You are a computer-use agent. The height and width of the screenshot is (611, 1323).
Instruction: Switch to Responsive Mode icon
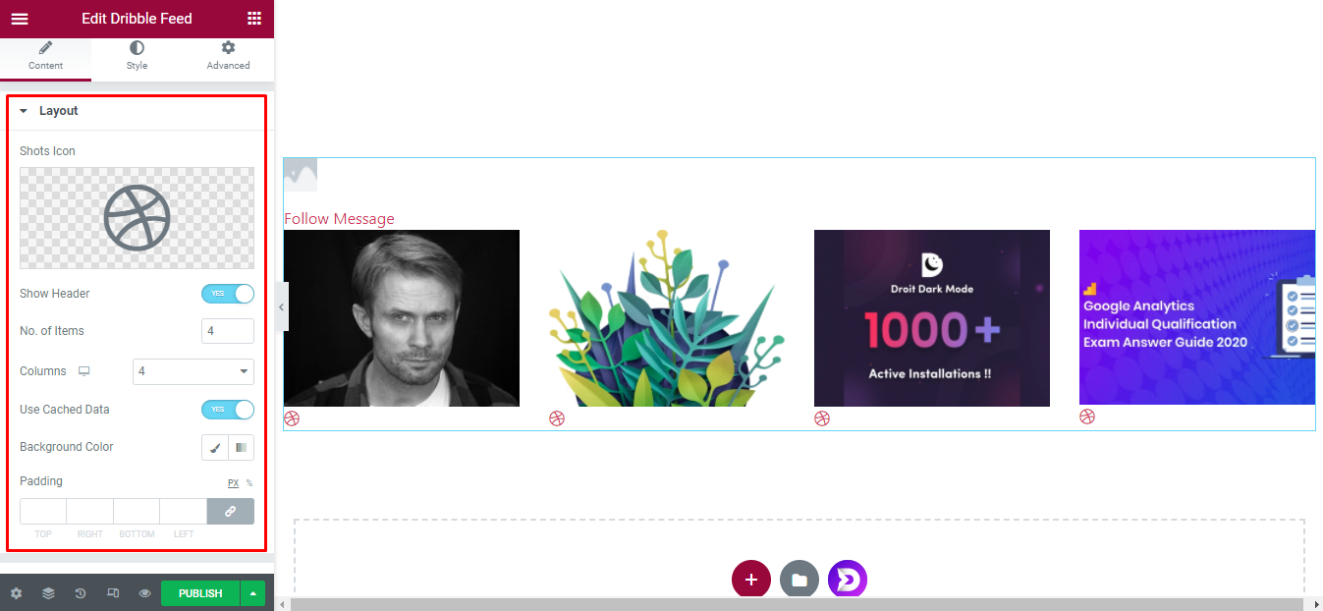pyautogui.click(x=113, y=593)
